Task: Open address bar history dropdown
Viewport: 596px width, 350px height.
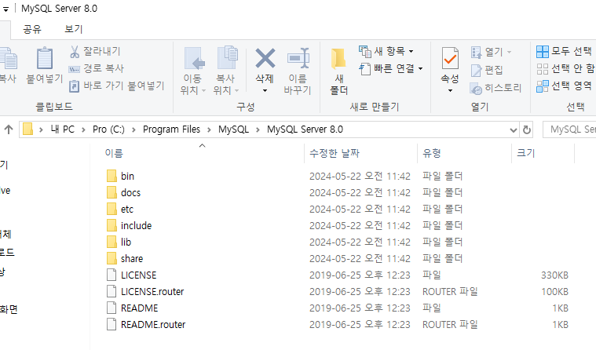Action: pos(513,130)
